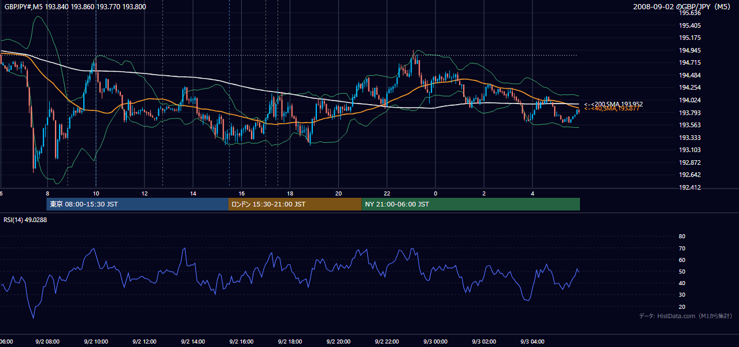Click the 193.793 price axis label

pyautogui.click(x=690, y=113)
